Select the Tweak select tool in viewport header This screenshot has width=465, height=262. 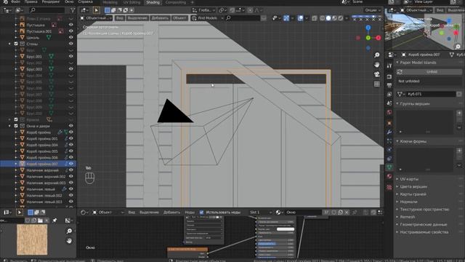pyautogui.click(x=97, y=10)
